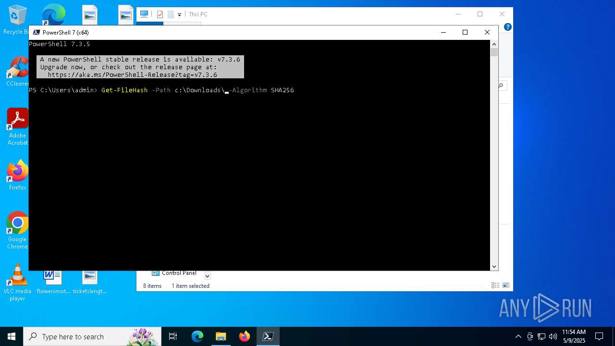Close the This PC Explorer window

[x=502, y=14]
